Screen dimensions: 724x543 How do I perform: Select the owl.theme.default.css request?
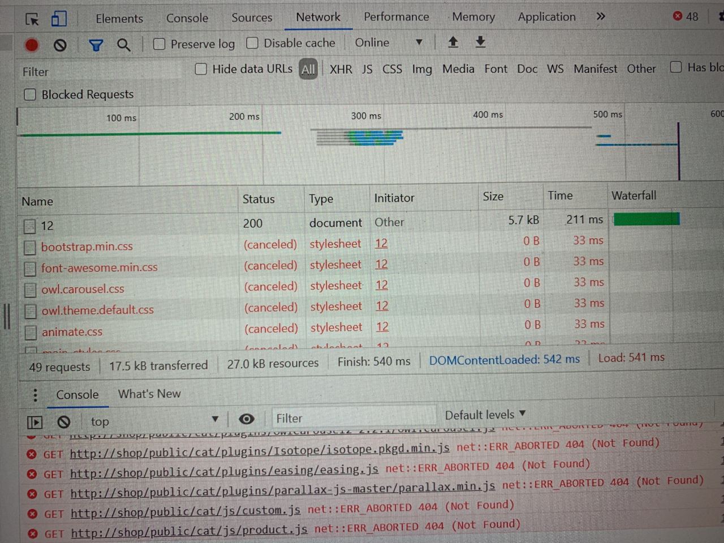point(97,310)
